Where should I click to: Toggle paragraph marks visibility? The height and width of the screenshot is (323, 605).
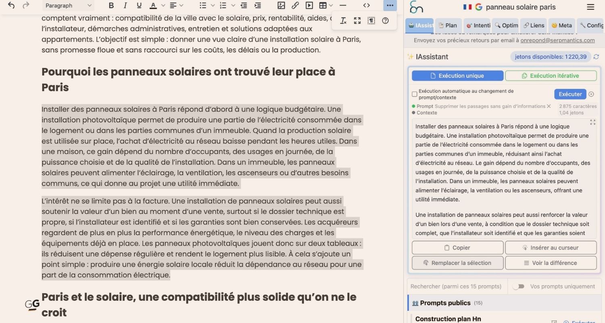click(x=371, y=21)
